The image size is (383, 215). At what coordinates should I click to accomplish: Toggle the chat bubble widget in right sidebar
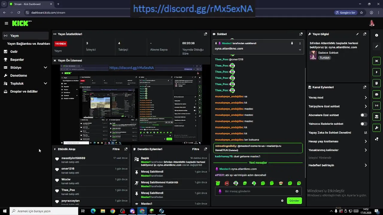[x=376, y=94]
